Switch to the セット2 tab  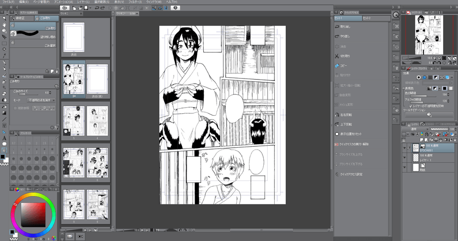pos(376,18)
